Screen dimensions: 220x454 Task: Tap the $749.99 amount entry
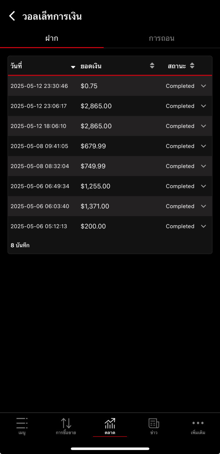coord(93,166)
